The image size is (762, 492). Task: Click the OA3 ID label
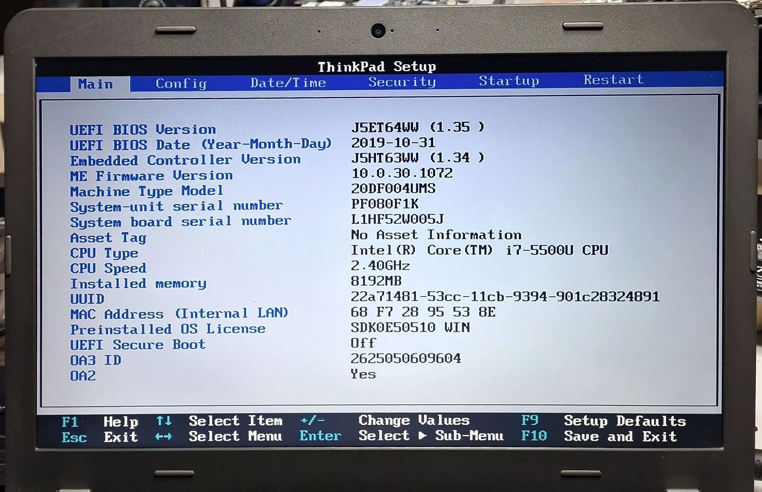pyautogui.click(x=96, y=360)
